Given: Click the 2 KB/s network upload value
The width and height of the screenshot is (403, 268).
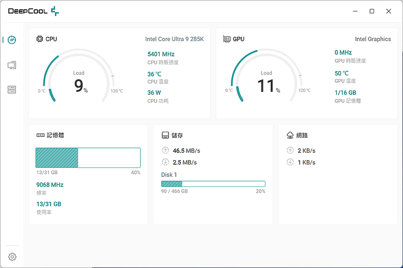Looking at the screenshot, I should coord(306,151).
